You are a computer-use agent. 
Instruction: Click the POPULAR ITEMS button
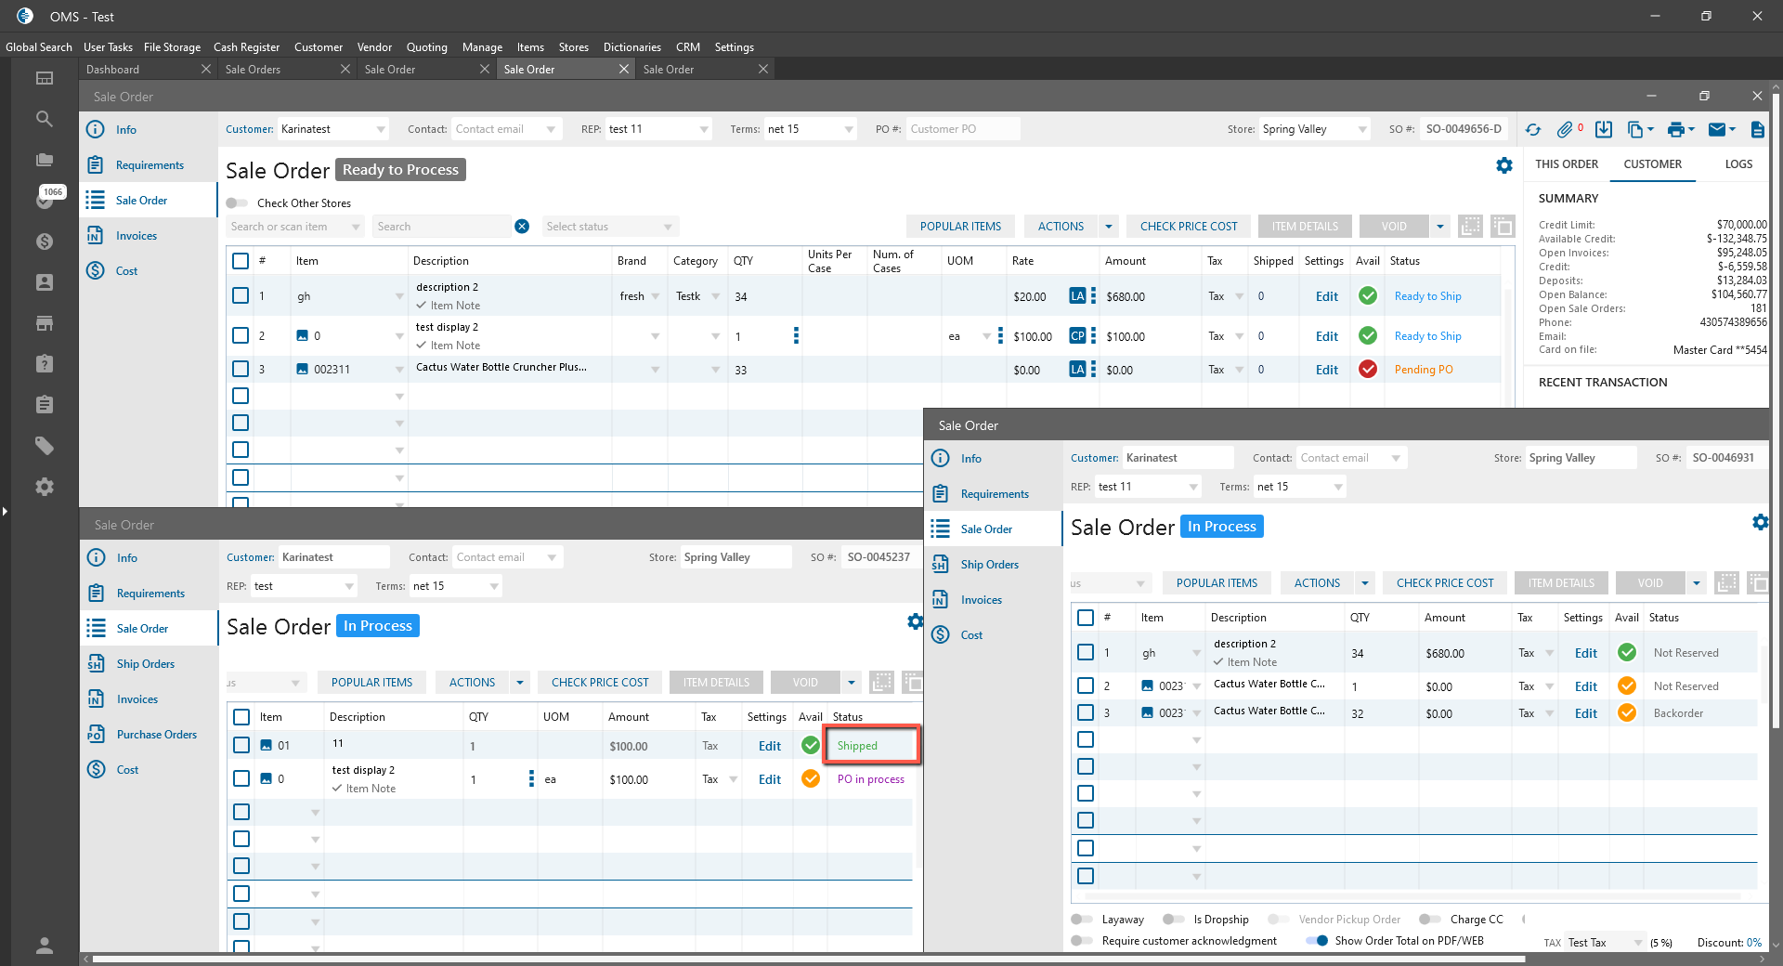(960, 227)
